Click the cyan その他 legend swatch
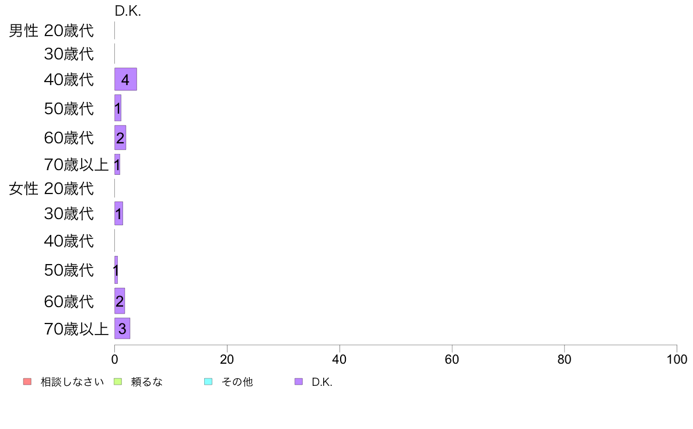 click(208, 382)
